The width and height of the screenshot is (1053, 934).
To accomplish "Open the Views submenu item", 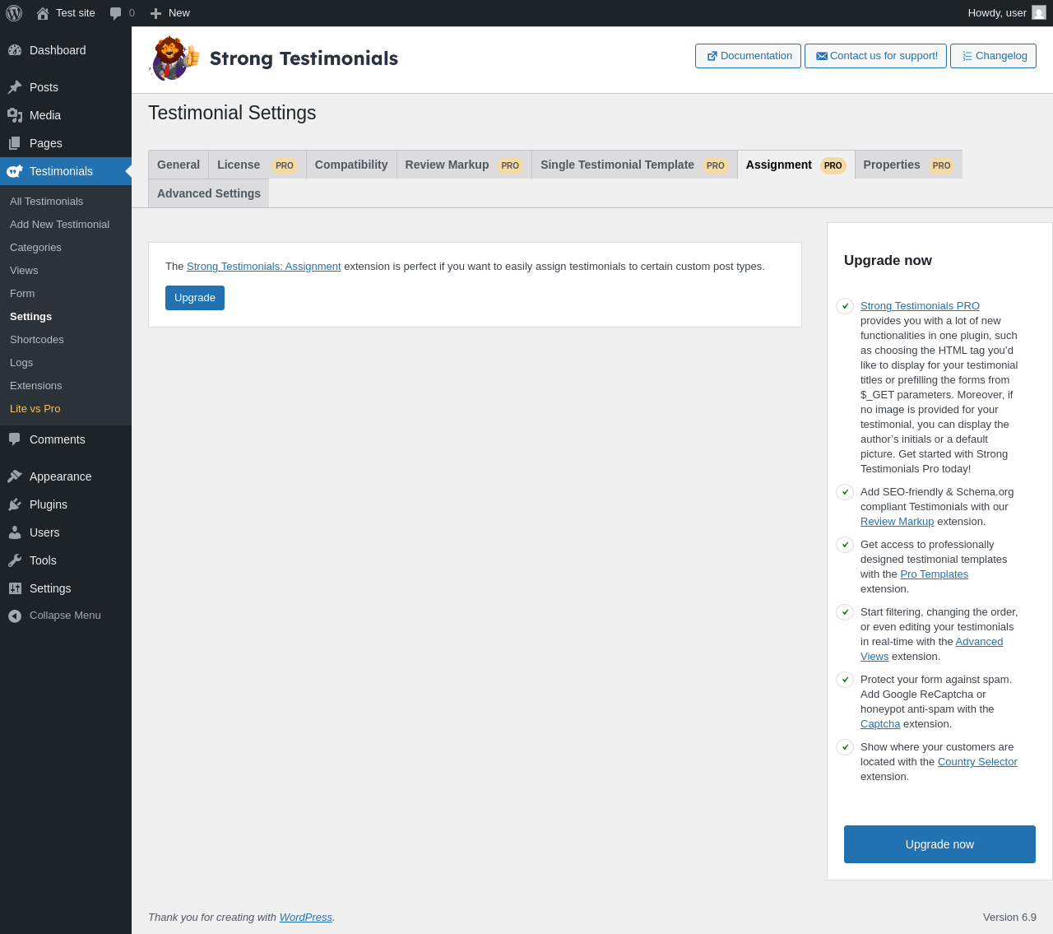I will (x=24, y=271).
